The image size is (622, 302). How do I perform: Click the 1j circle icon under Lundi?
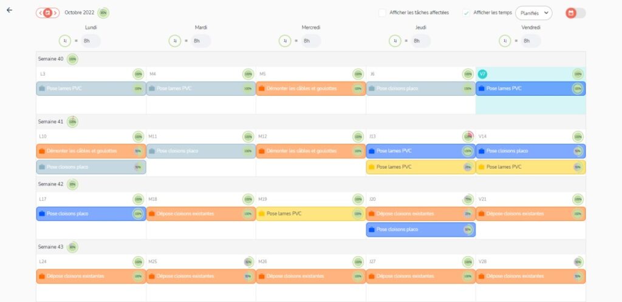pos(65,41)
